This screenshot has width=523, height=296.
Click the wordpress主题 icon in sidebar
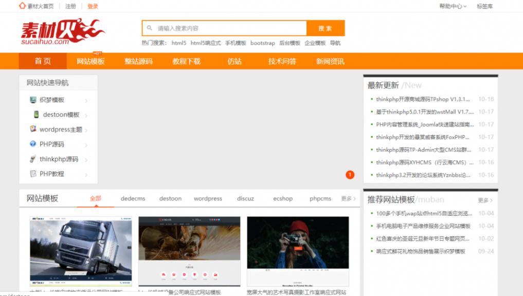33,129
